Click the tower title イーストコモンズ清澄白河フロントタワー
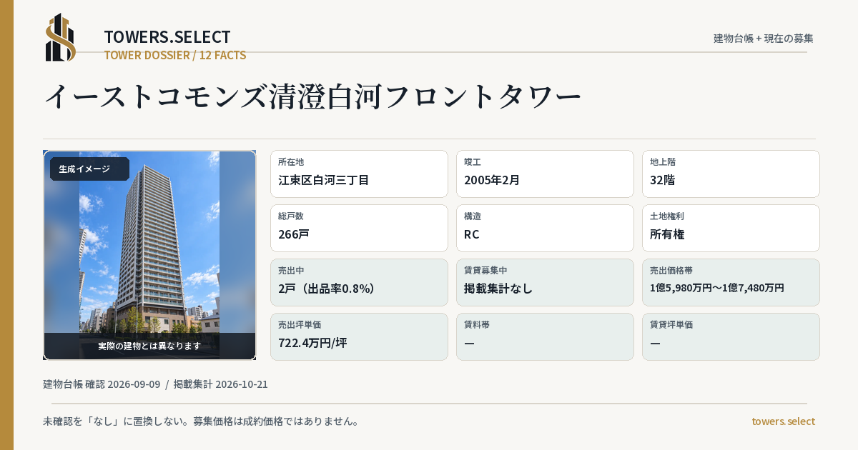The height and width of the screenshot is (450, 858). click(312, 96)
